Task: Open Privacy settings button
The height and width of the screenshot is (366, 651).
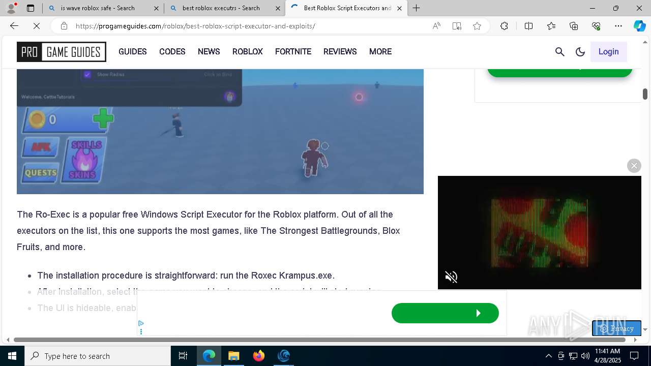Action: tap(616, 328)
